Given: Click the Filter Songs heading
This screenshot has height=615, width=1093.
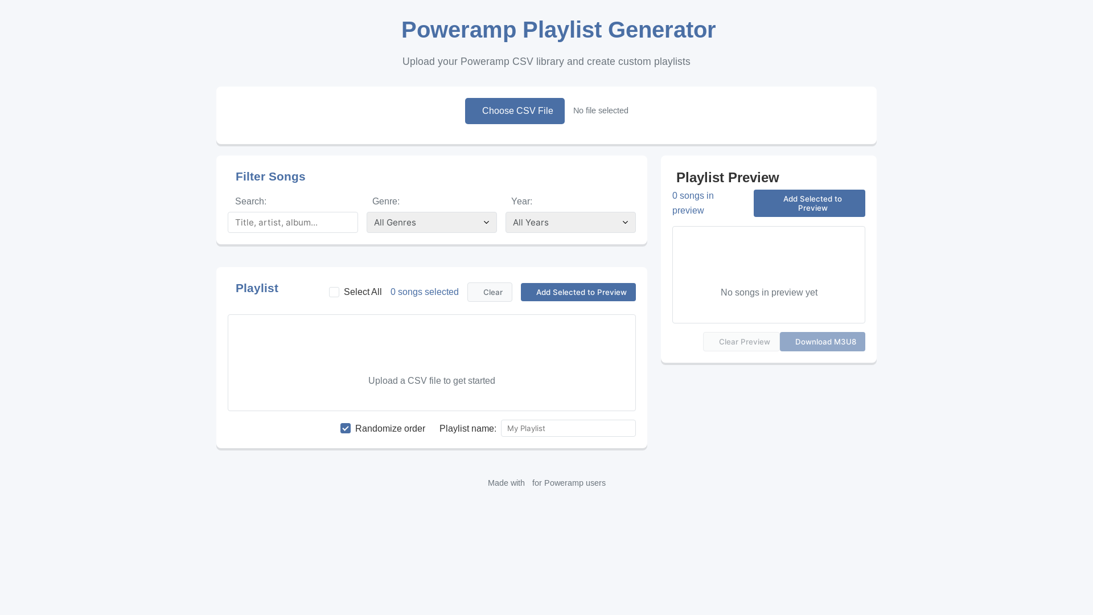Looking at the screenshot, I should [x=270, y=177].
